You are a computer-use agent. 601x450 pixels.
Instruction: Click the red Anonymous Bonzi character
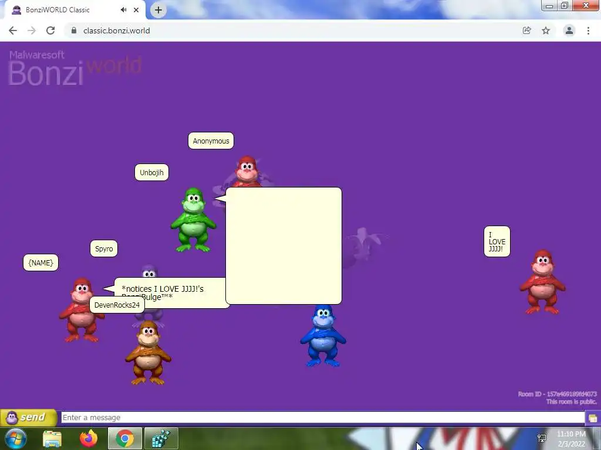click(x=247, y=171)
